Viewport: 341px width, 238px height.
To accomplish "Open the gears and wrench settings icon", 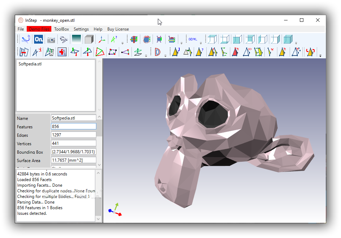I will pos(64,39).
